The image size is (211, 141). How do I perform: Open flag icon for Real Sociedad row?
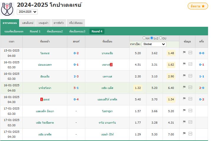pos(184,122)
